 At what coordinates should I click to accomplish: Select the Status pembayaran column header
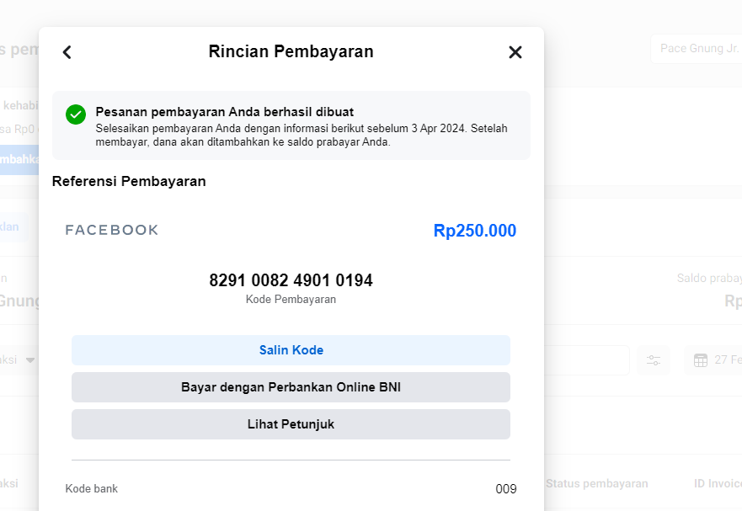(x=596, y=483)
